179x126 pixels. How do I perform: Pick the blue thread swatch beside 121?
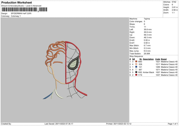136,67
